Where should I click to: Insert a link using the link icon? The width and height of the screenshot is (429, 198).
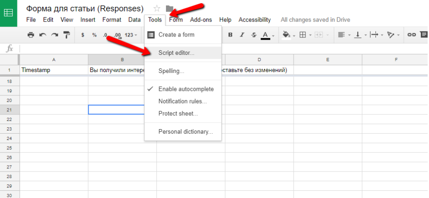point(412,35)
